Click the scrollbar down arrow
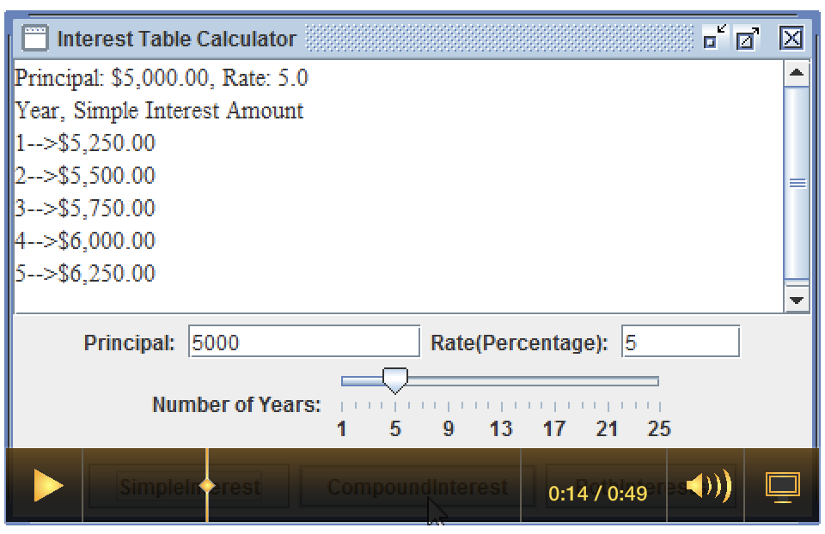This screenshot has height=534, width=825. tap(797, 300)
